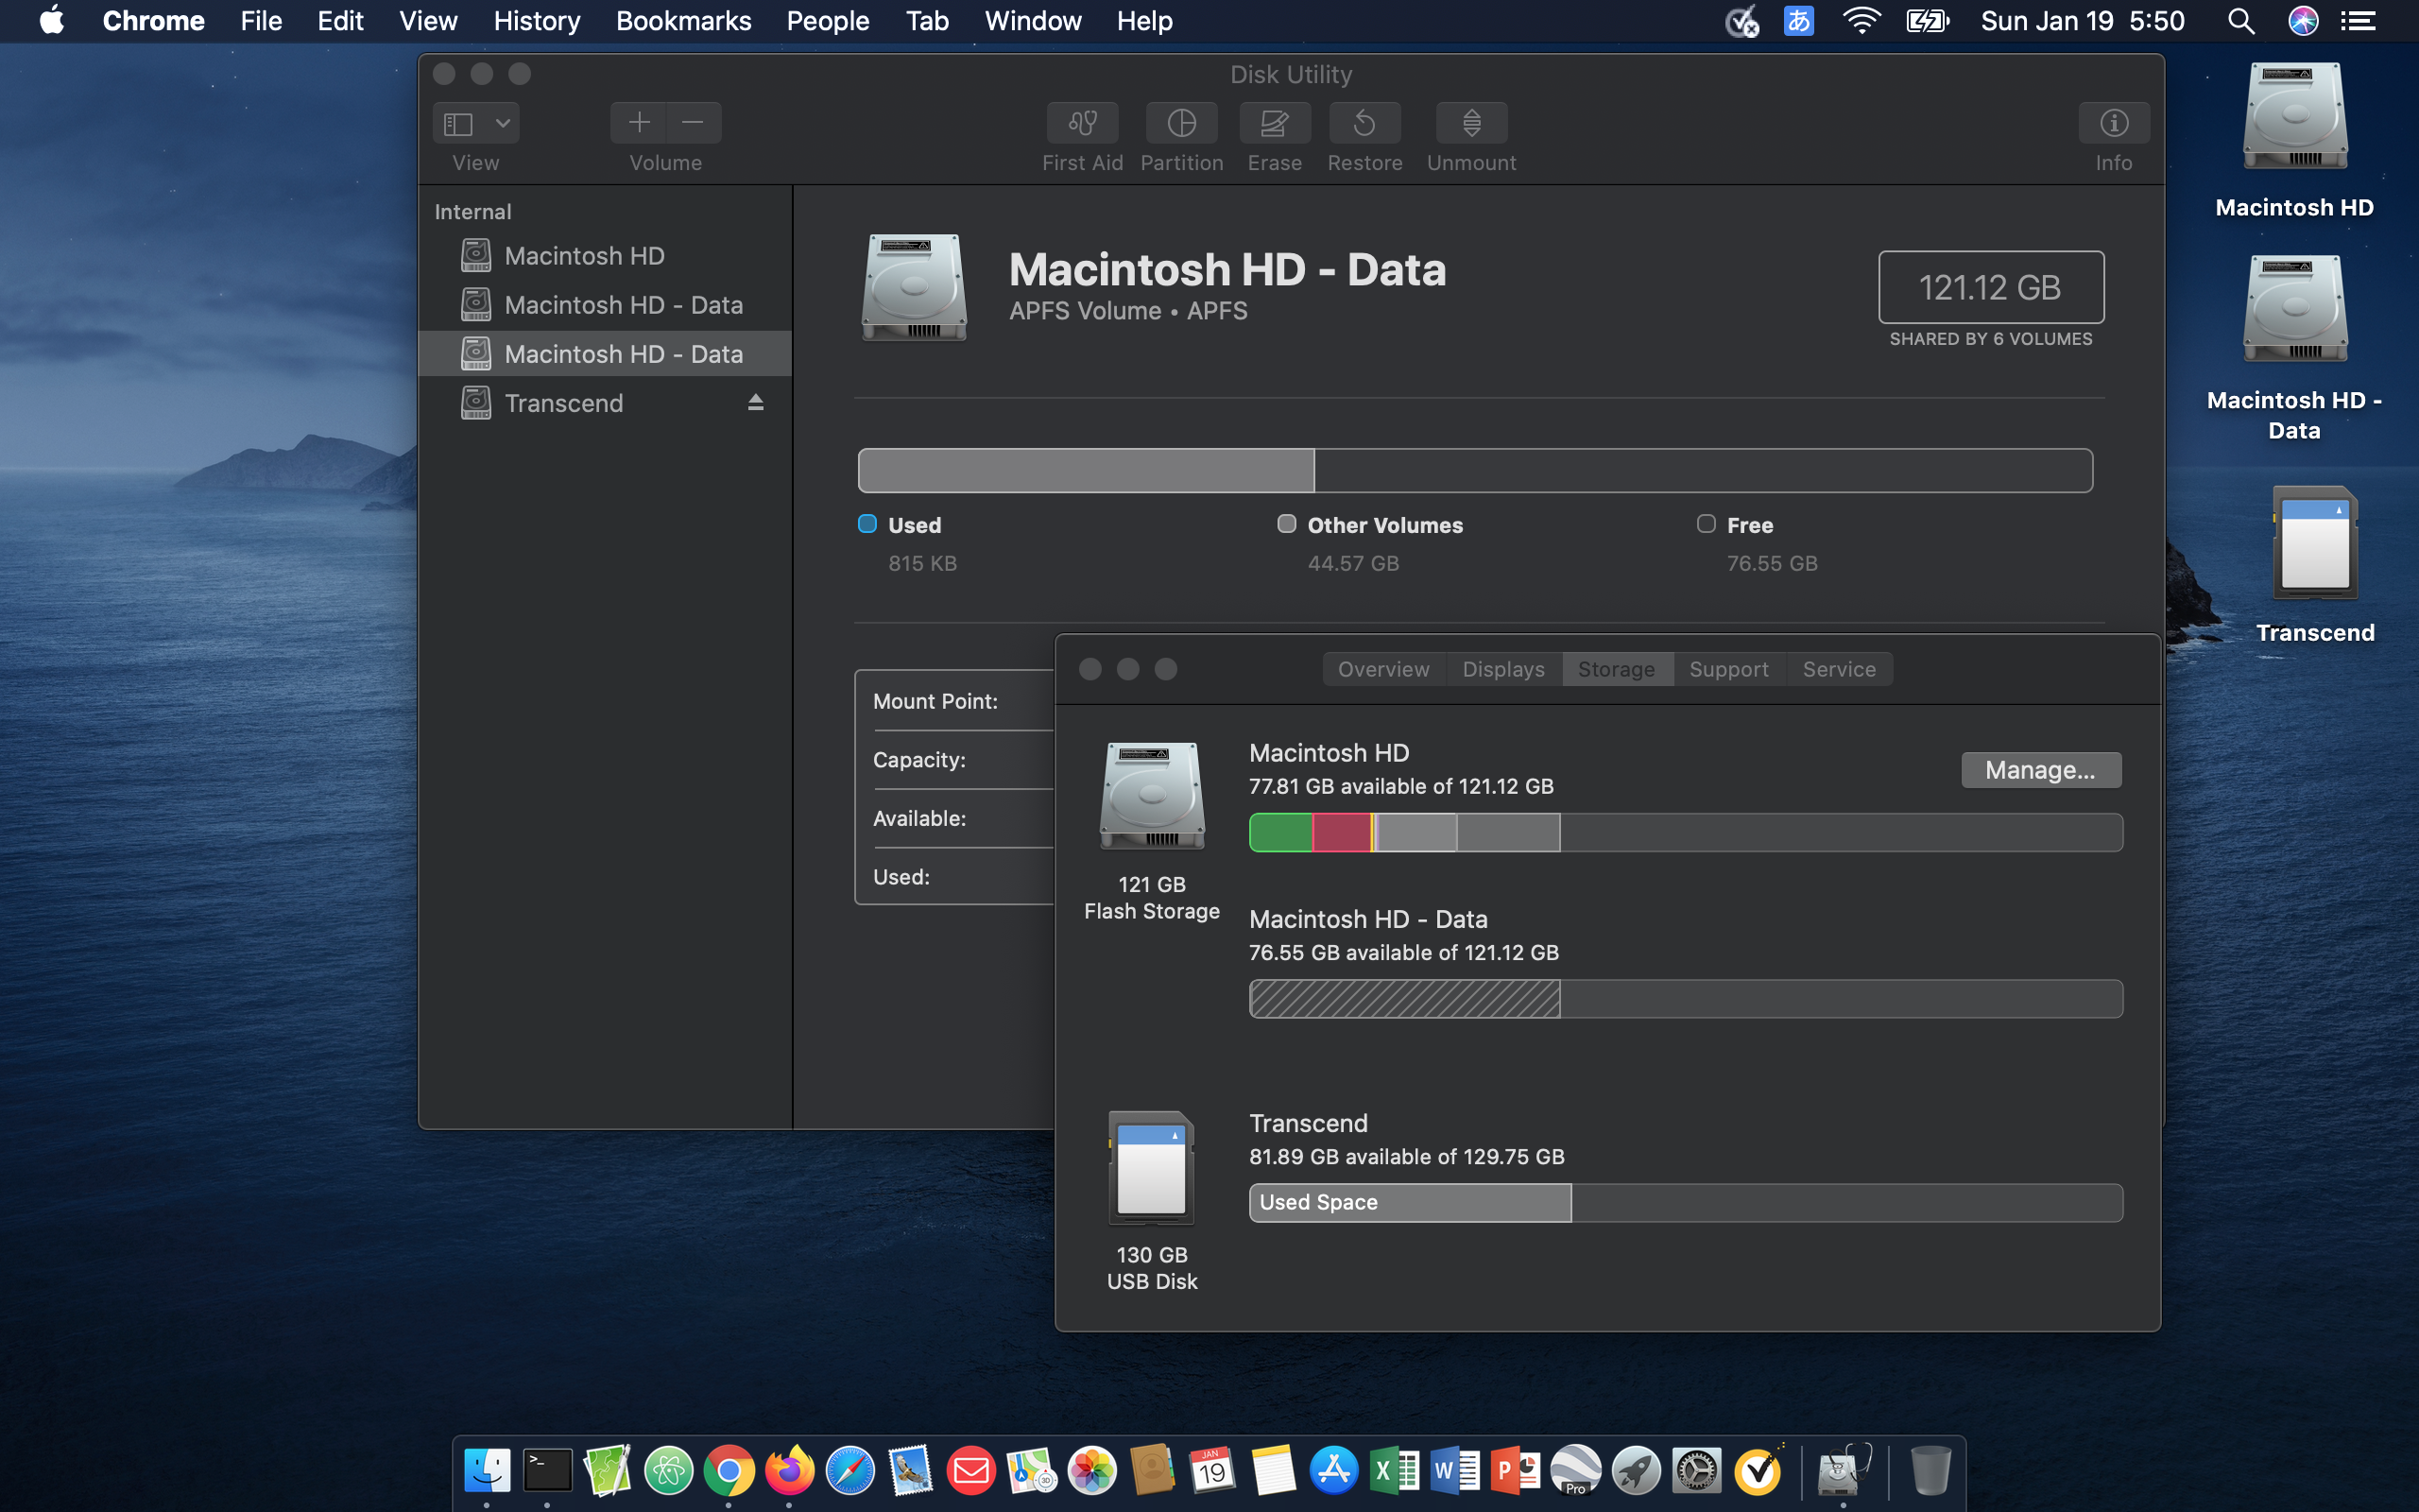Image resolution: width=2419 pixels, height=1512 pixels.
Task: Click the Other Volumes legend indicator
Action: coord(1286,524)
